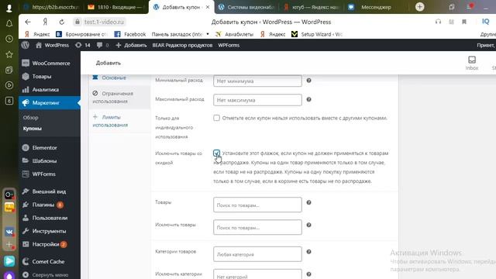Check individual use only checkbox
This screenshot has width=496, height=279.
point(216,118)
